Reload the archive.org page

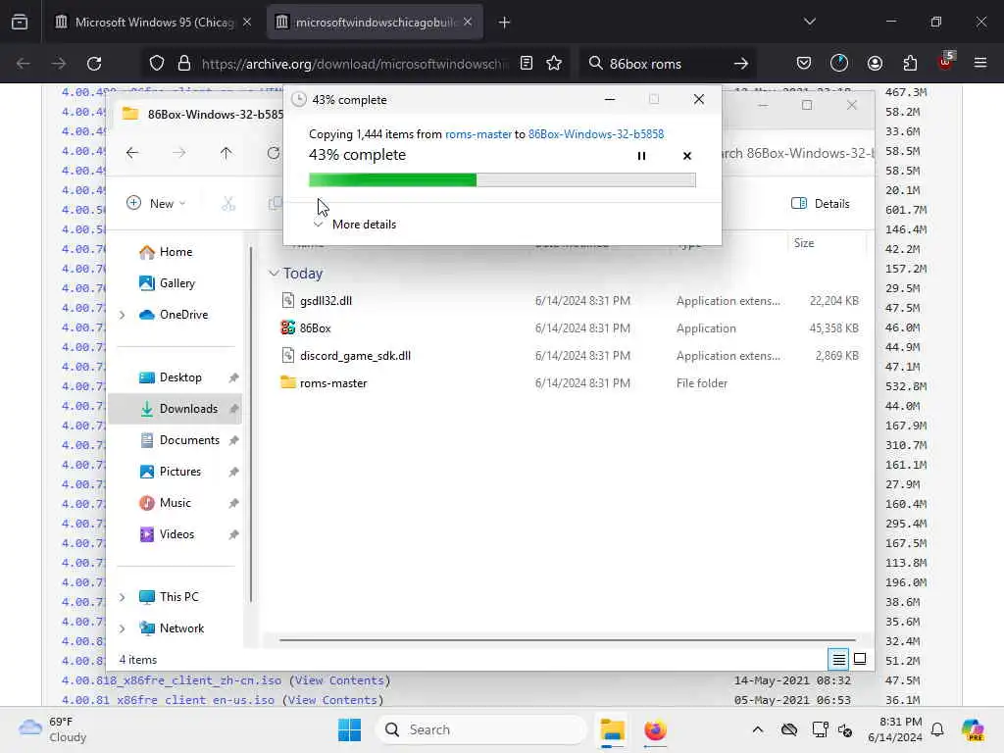click(94, 64)
